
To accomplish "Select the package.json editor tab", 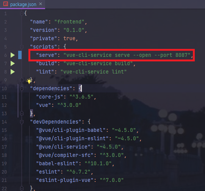I will tap(22, 4).
